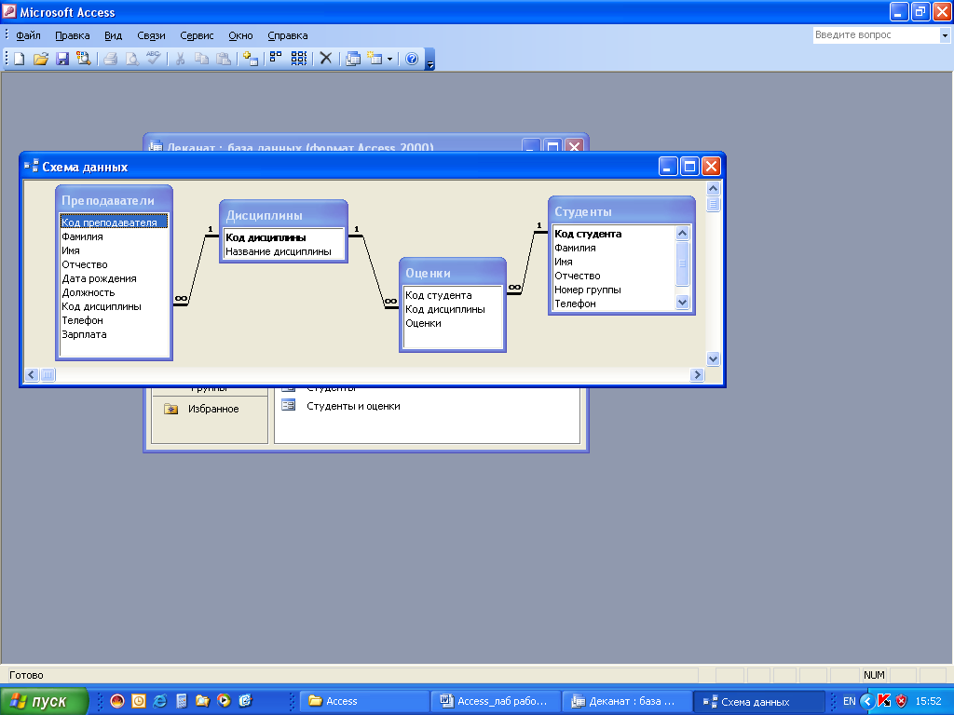Screen dimensions: 954x715
Task: Save the relationship layout
Action: click(x=62, y=59)
